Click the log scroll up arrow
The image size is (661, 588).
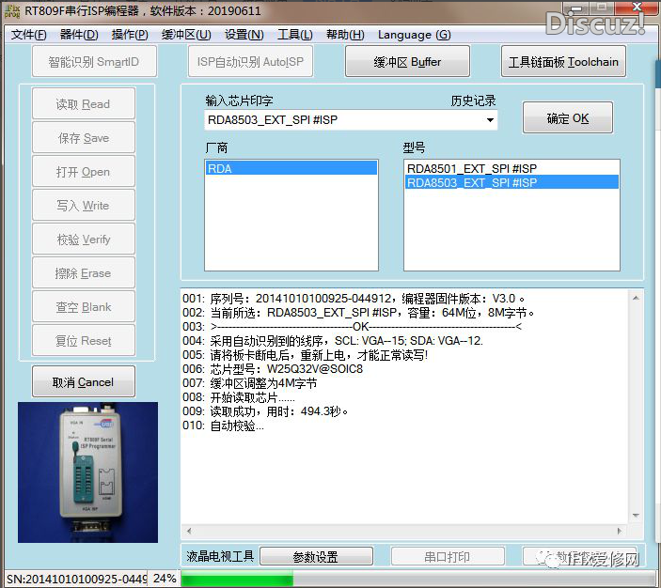636,298
